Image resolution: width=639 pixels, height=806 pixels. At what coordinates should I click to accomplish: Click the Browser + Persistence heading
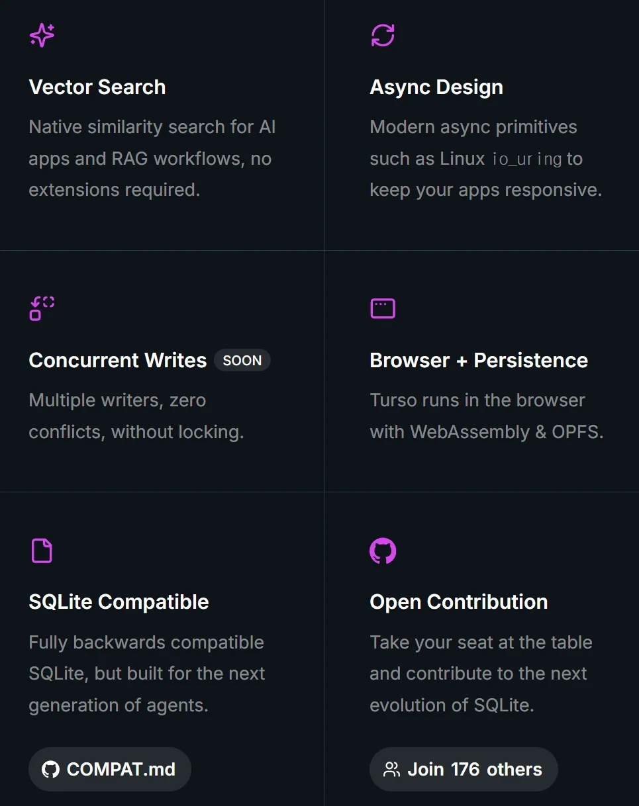pos(479,361)
